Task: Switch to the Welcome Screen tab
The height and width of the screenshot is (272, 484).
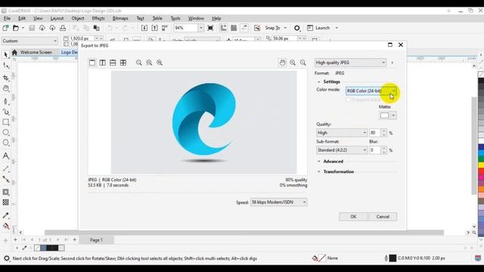Action: point(36,52)
